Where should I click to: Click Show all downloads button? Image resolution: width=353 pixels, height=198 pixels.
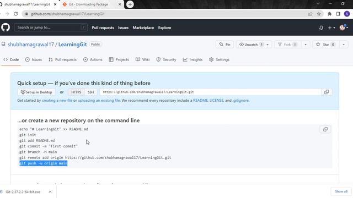coord(341,191)
